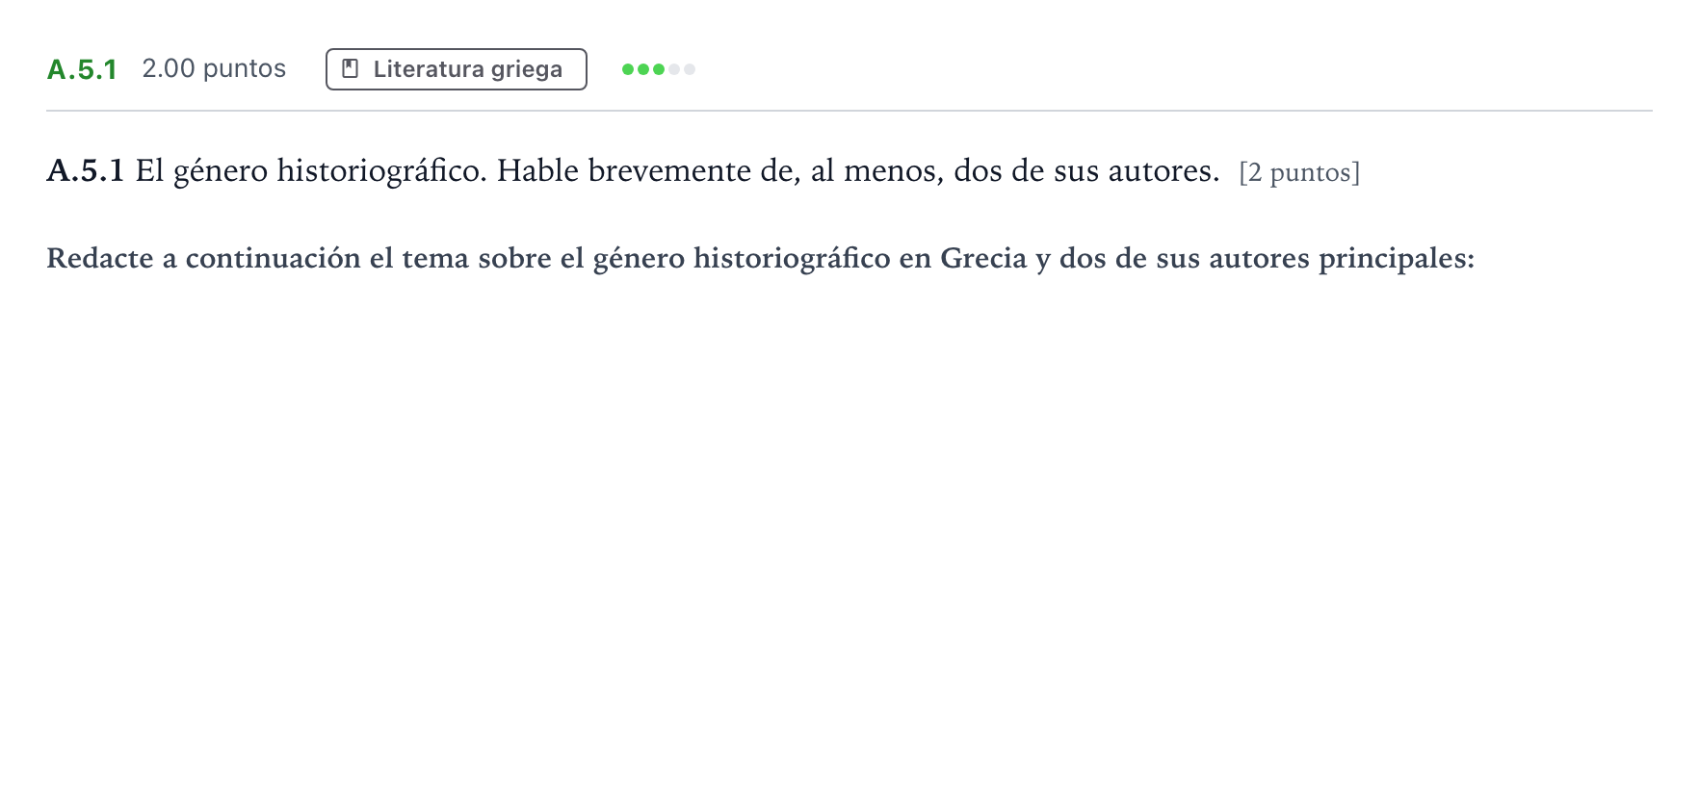Click the word autores. ending the question statement

1163,171
